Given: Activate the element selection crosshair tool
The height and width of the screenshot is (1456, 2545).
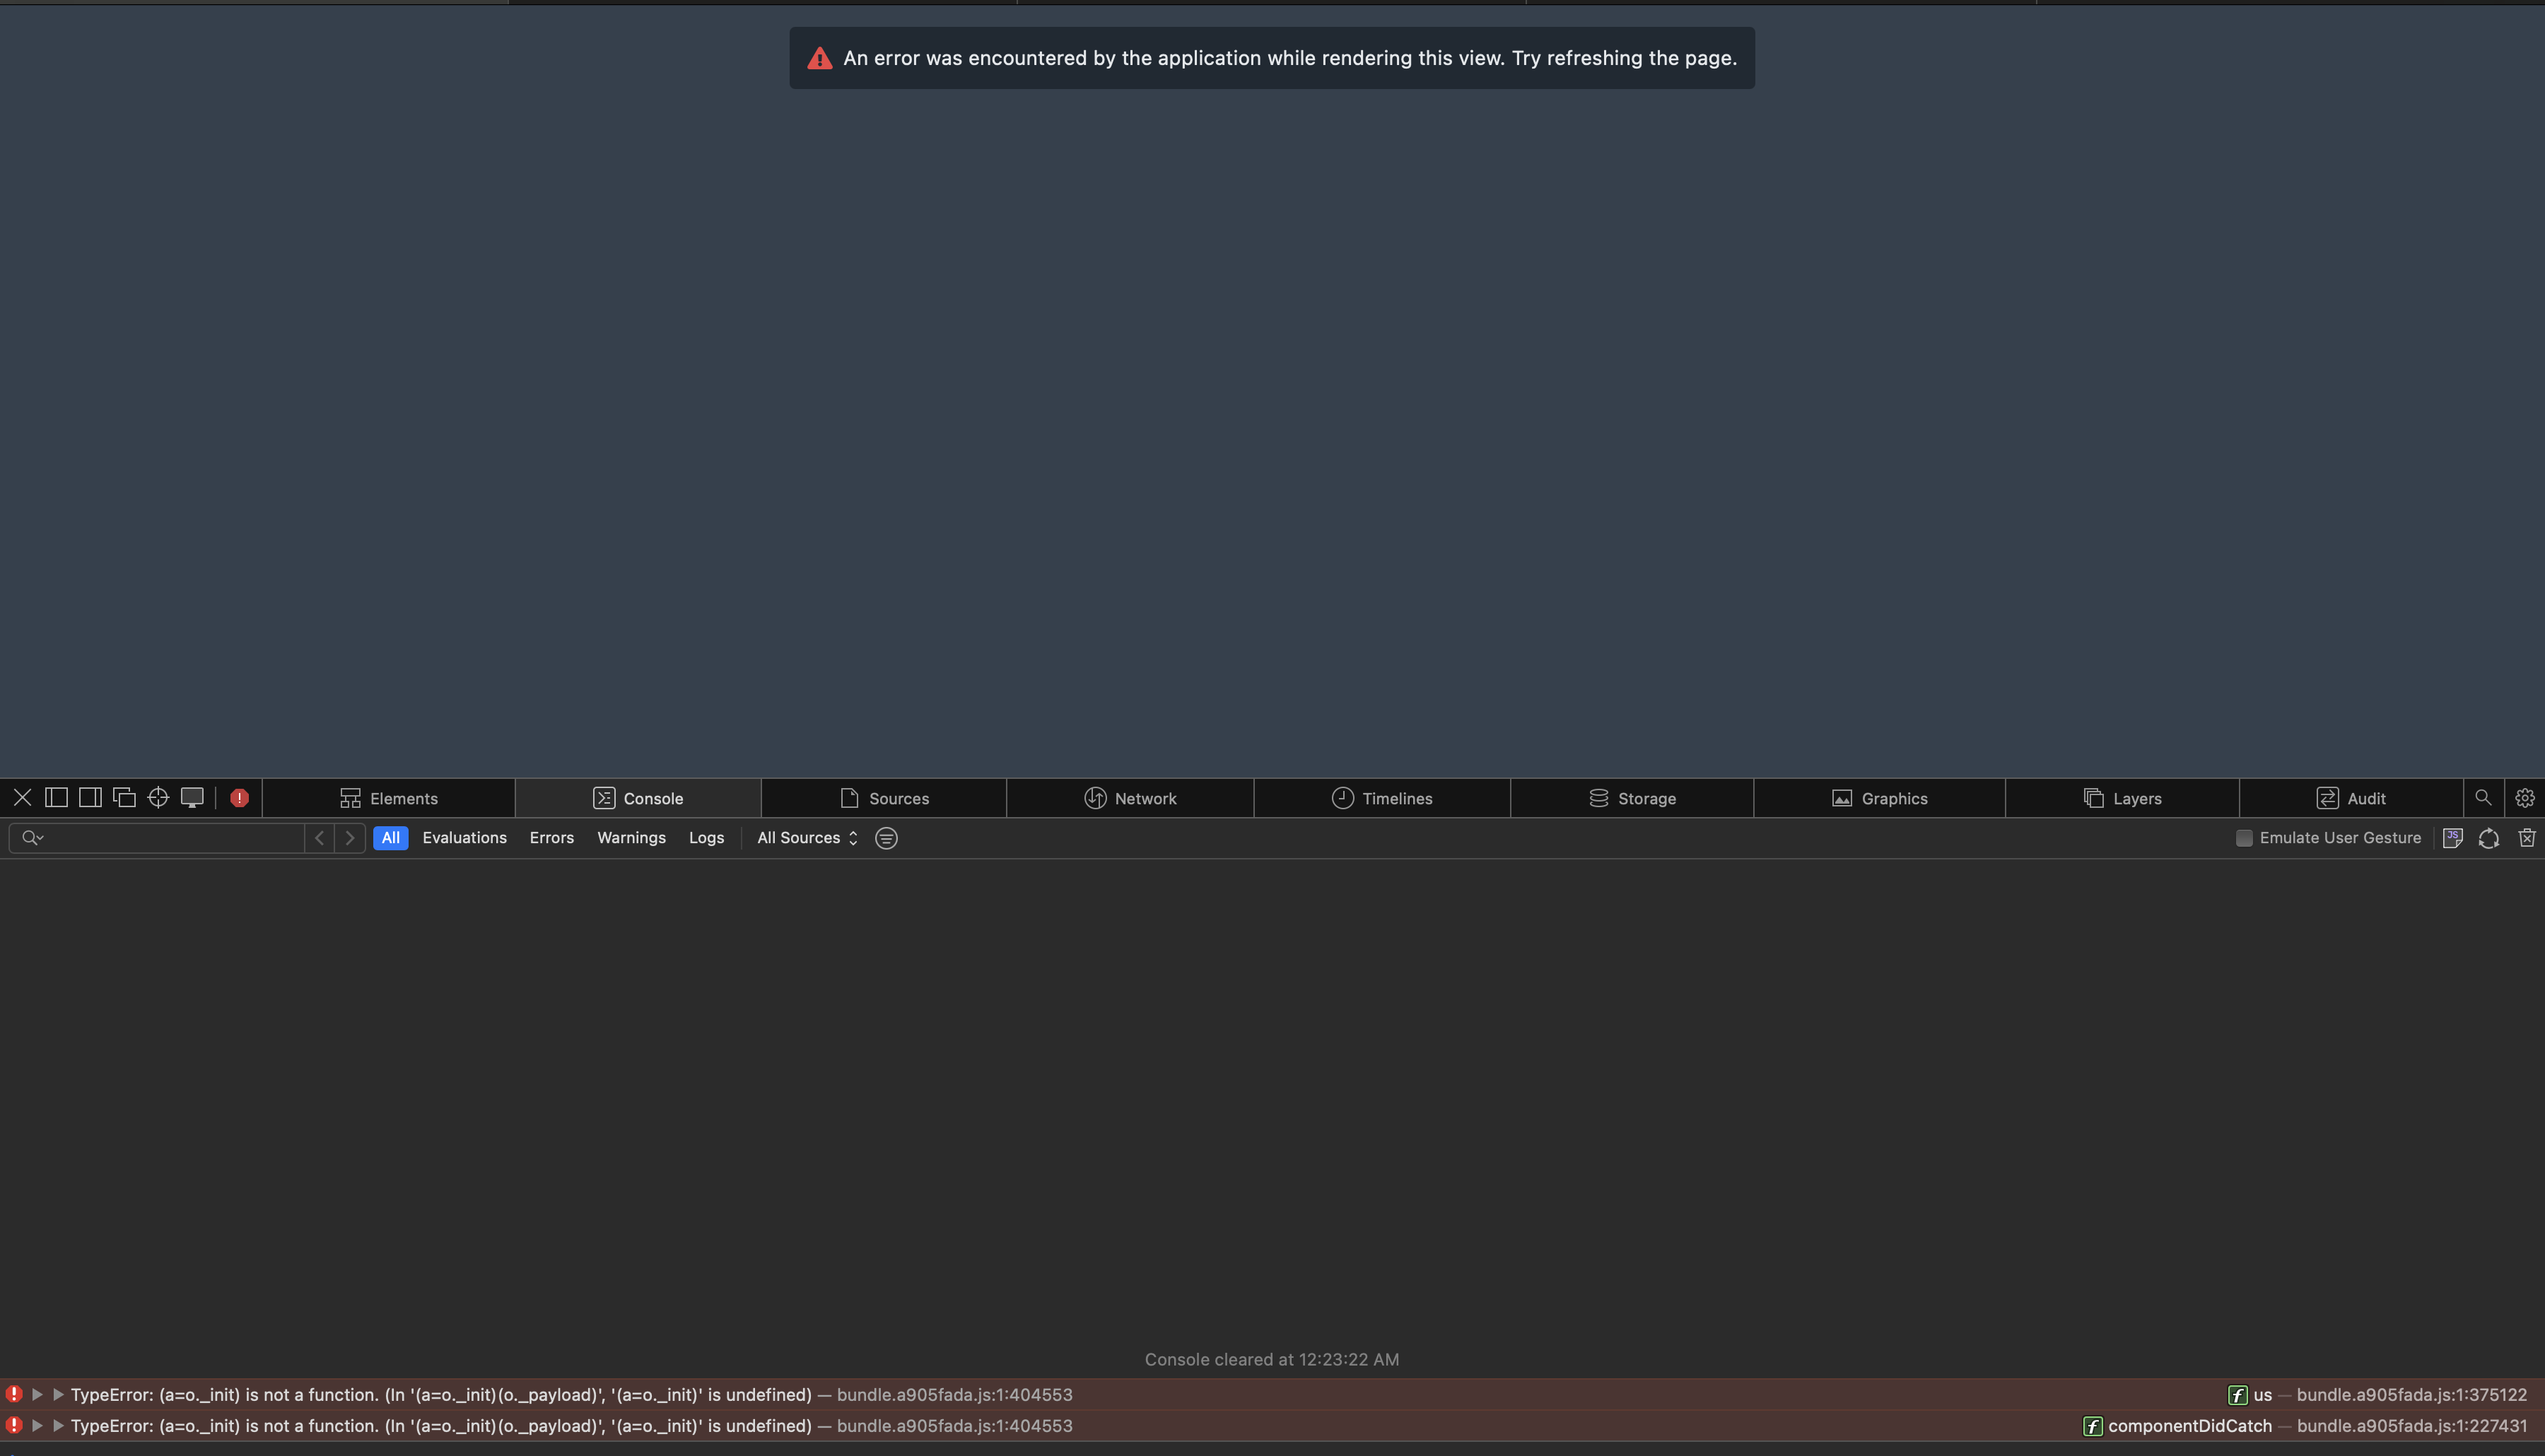Looking at the screenshot, I should tap(158, 797).
